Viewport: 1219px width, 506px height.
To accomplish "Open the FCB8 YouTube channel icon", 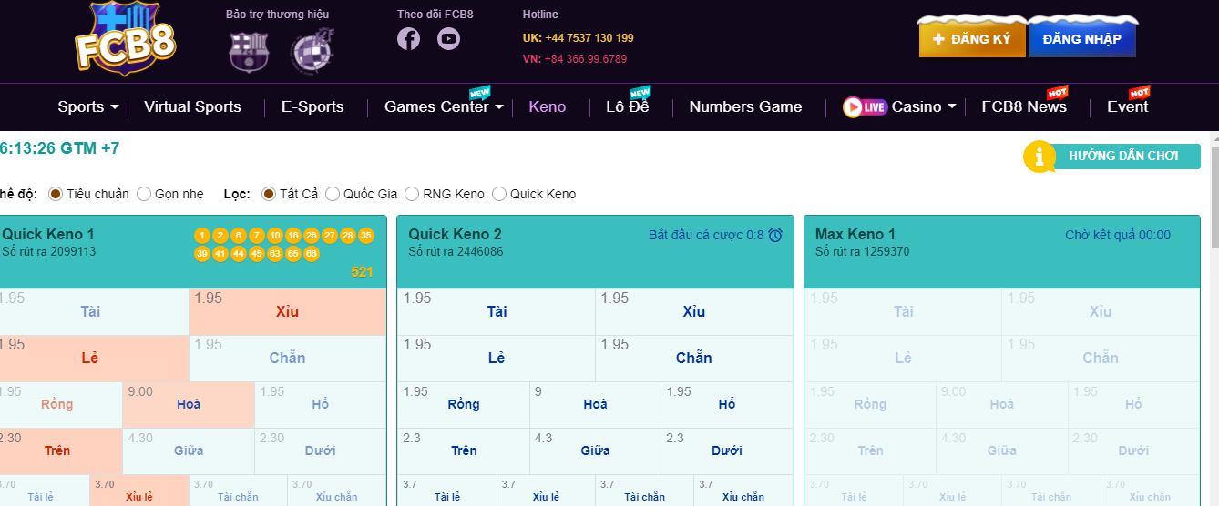I will (x=448, y=39).
